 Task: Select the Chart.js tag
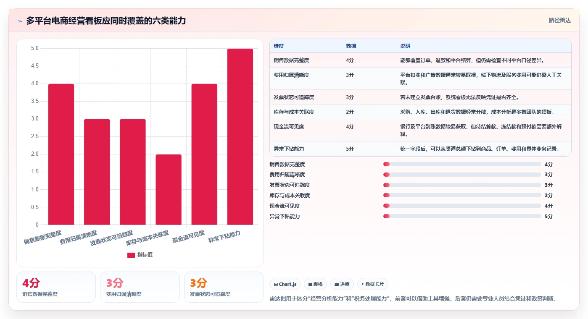click(285, 284)
